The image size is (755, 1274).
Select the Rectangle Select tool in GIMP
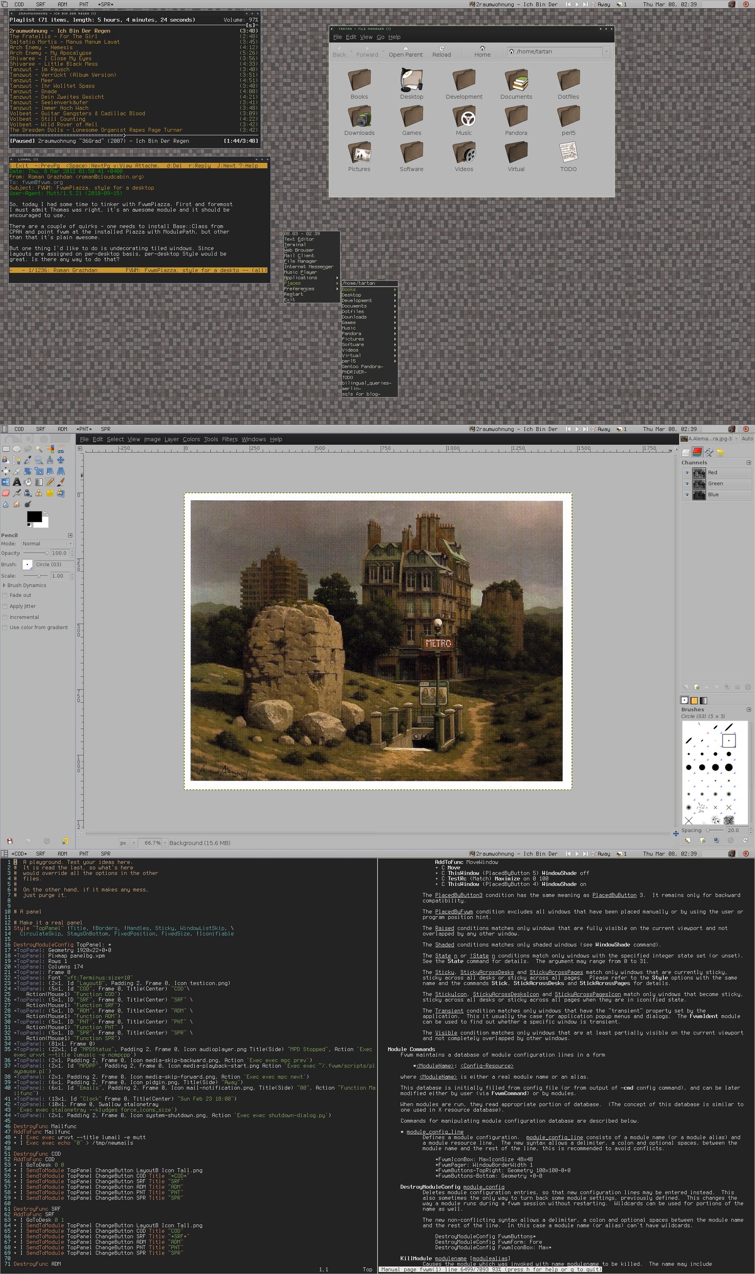tap(6, 449)
